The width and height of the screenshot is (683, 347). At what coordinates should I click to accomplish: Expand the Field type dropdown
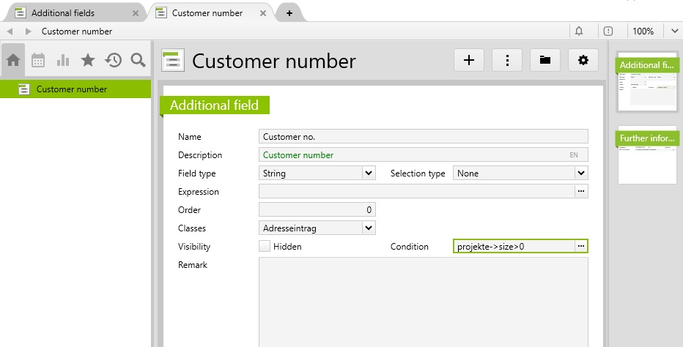click(x=368, y=173)
